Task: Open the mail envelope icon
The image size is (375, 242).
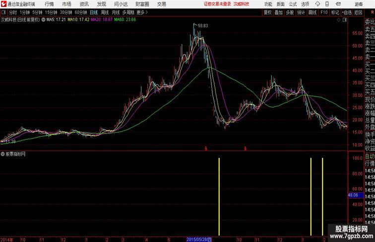Action: (338, 4)
